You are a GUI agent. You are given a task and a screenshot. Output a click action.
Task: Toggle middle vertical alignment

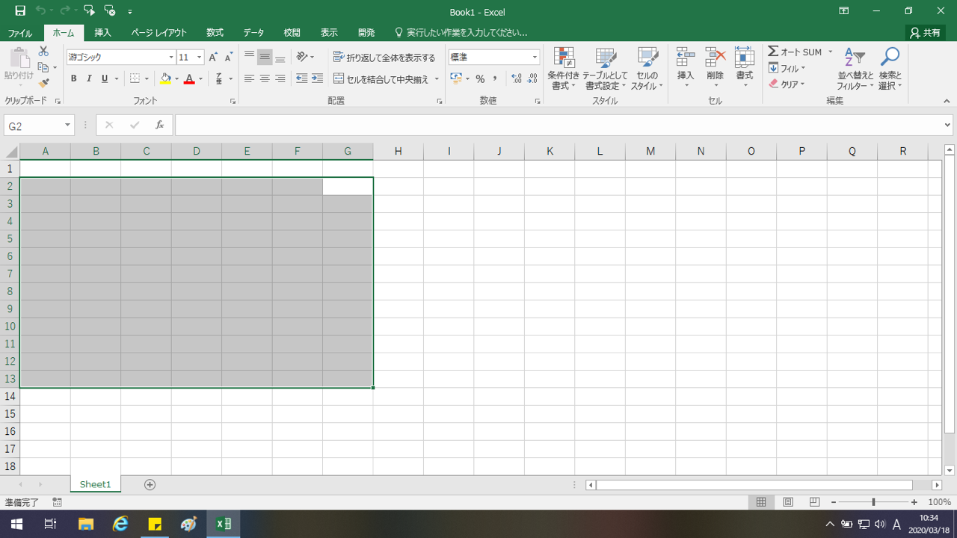[x=265, y=58]
